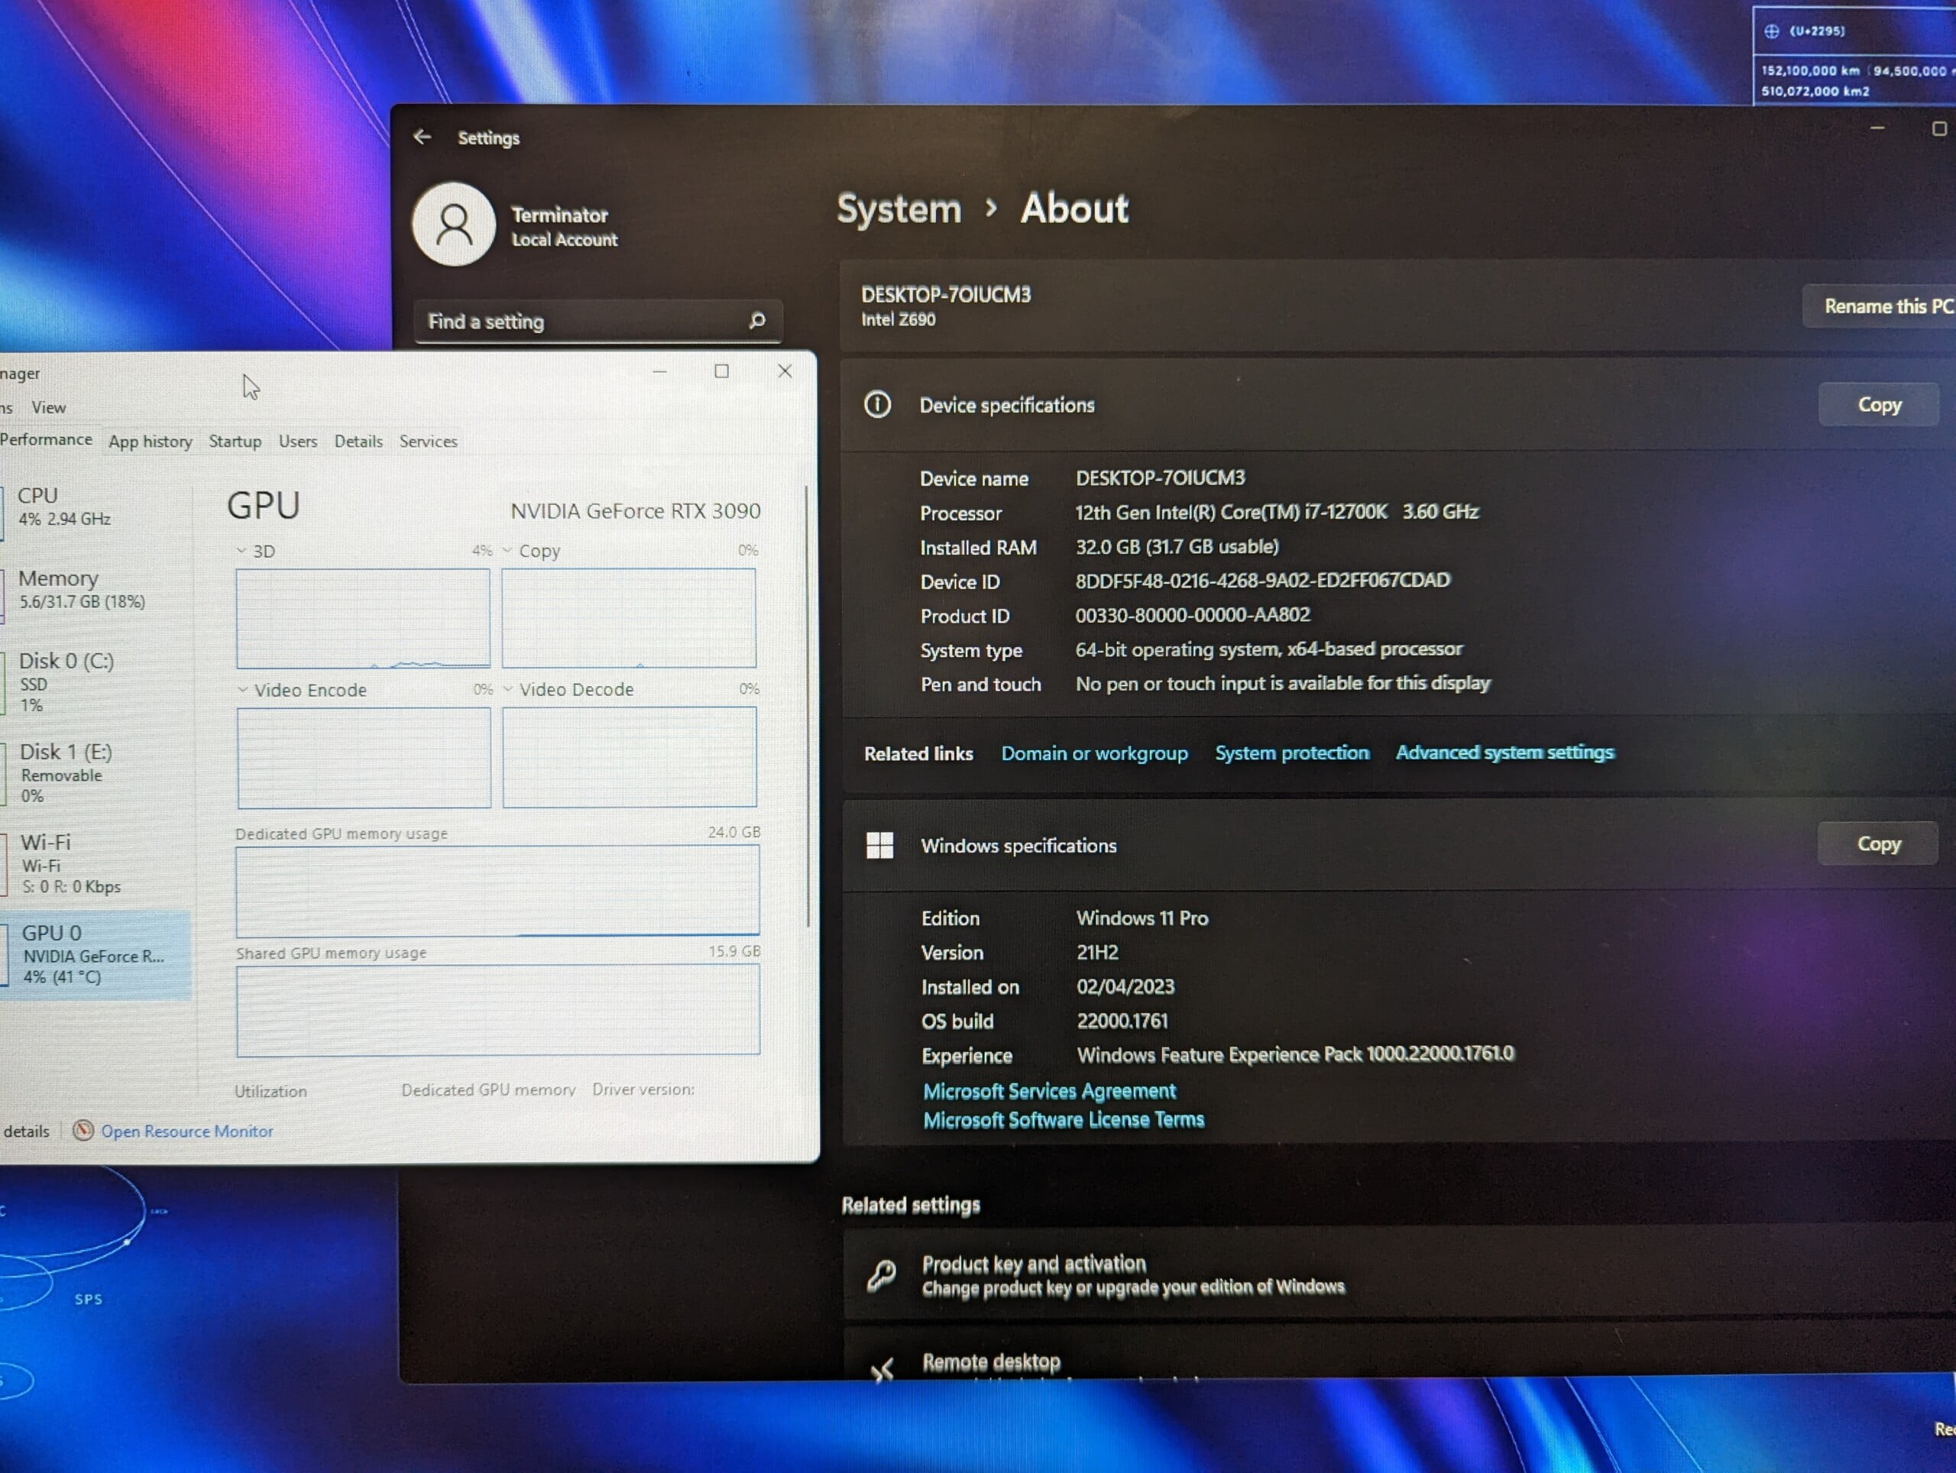Viewport: 1956px width, 1473px height.
Task: Open the 3D engine graph dropdown
Action: point(241,551)
